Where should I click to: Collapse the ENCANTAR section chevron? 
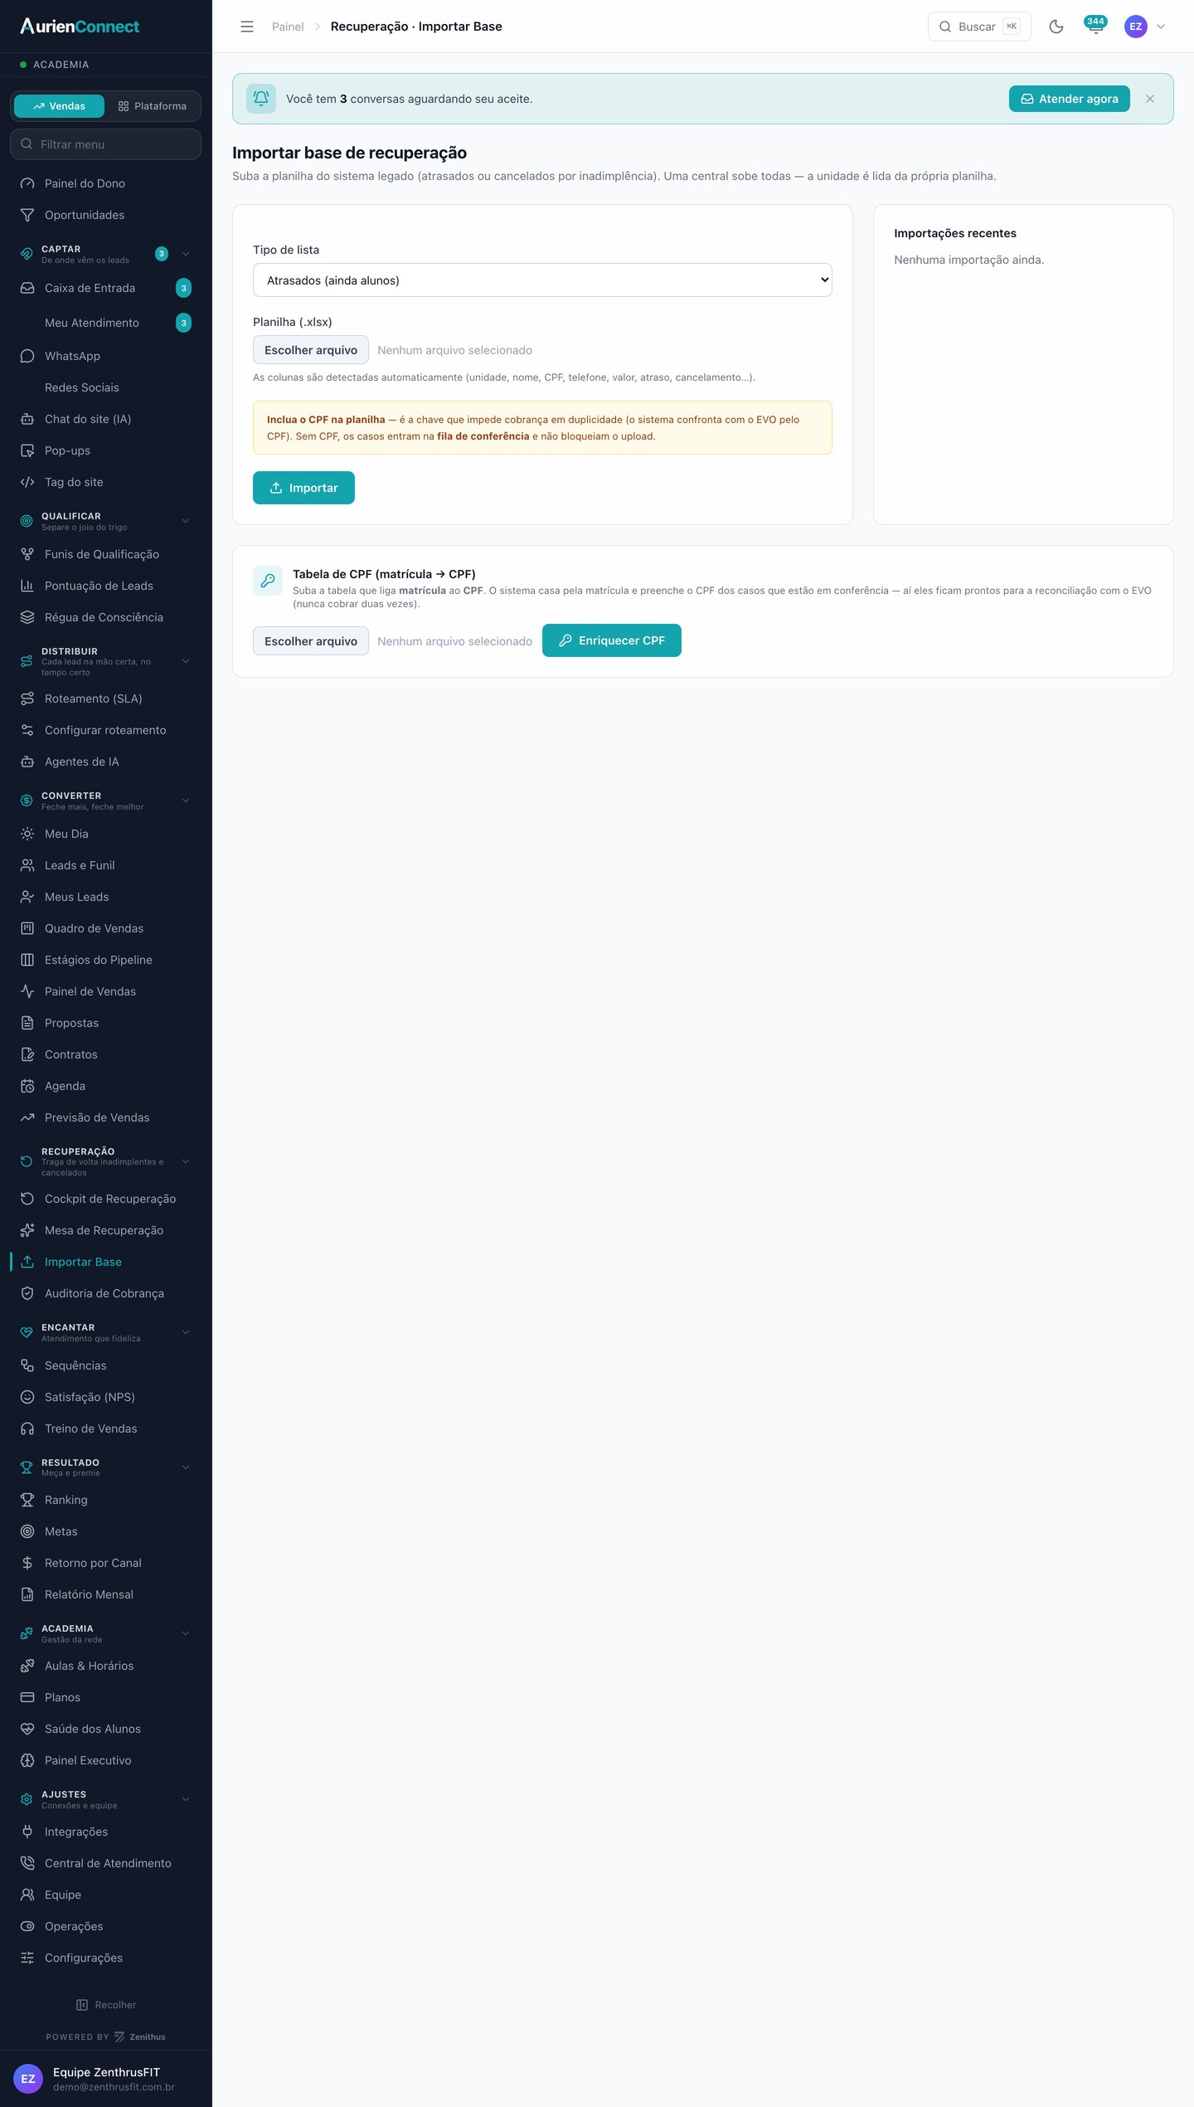[186, 1332]
